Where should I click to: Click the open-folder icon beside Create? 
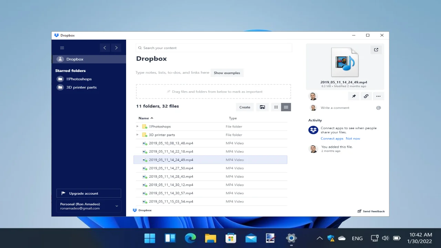click(262, 107)
